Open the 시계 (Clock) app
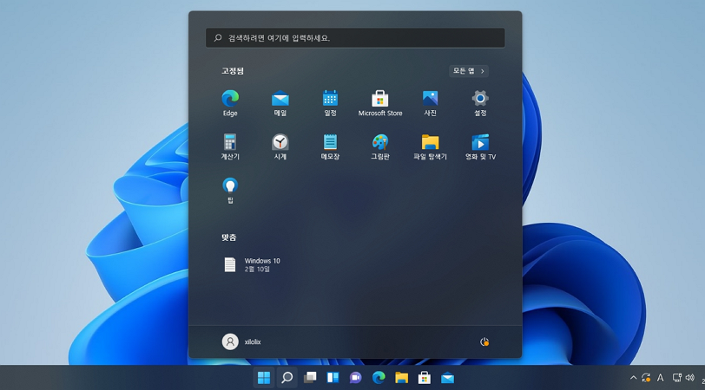The width and height of the screenshot is (705, 390). (280, 146)
